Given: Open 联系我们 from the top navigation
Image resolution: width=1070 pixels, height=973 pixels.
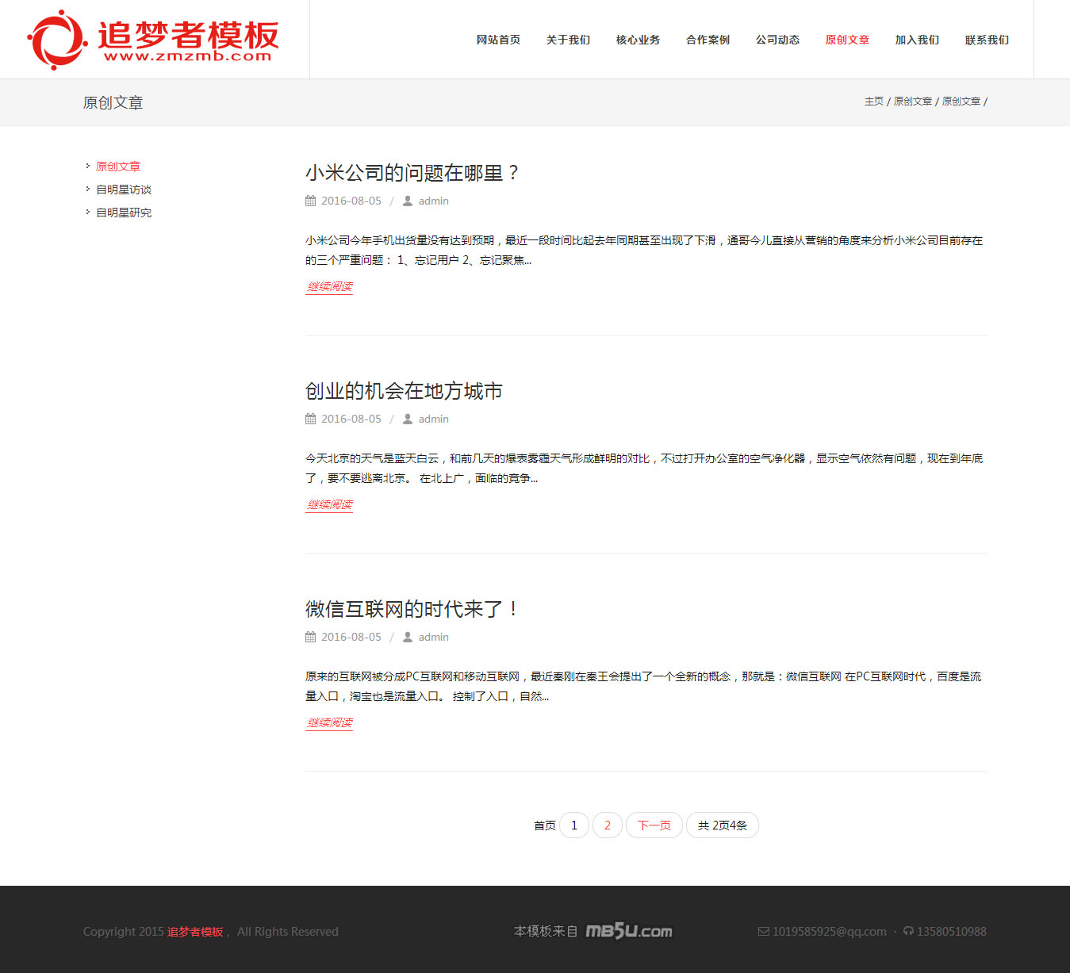Looking at the screenshot, I should coord(987,40).
